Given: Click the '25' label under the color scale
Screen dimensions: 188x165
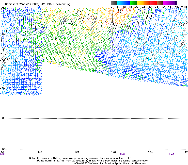Looking at the screenshot, I should tap(144, 7).
